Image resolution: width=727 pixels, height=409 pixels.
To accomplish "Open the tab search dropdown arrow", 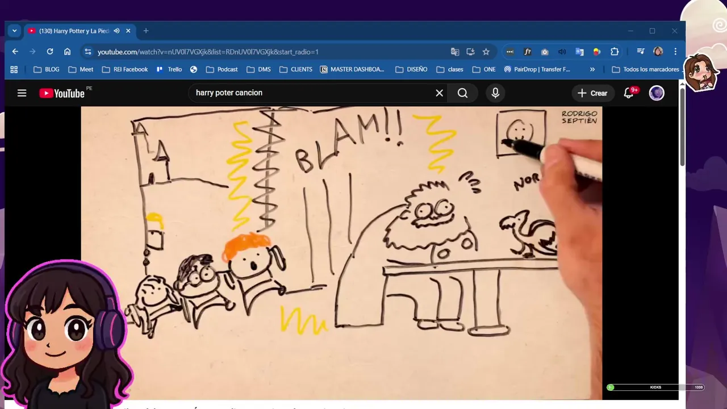I will pyautogui.click(x=15, y=31).
